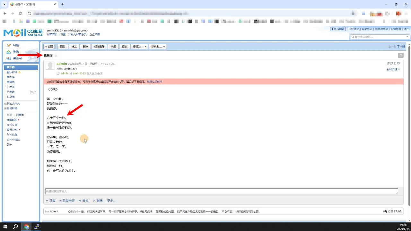Open 设置 settings link
Screen dimensions: 411x231
63,34
